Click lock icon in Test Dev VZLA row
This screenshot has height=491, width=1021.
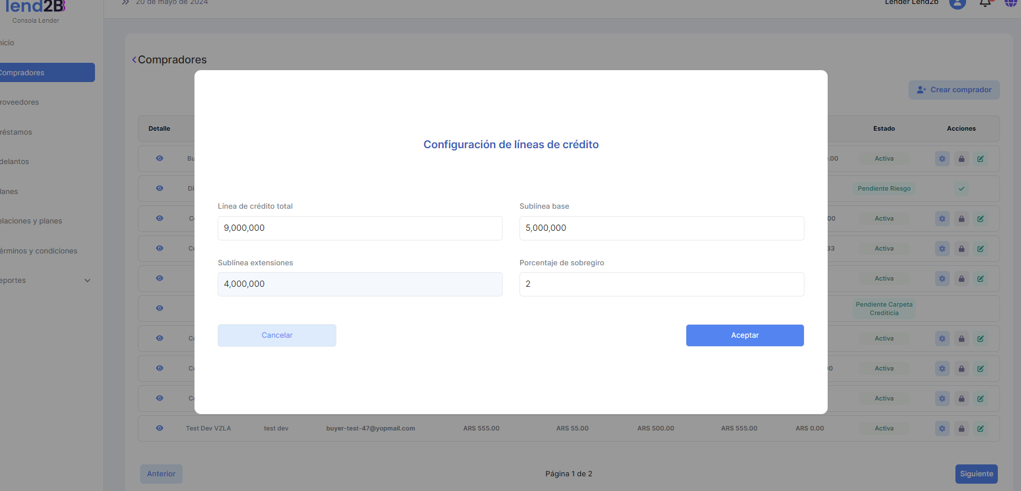961,429
